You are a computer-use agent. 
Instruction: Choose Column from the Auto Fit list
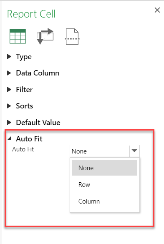click(x=105, y=201)
